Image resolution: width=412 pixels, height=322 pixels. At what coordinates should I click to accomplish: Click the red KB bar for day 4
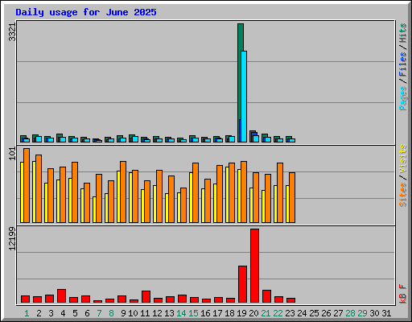[x=61, y=295]
